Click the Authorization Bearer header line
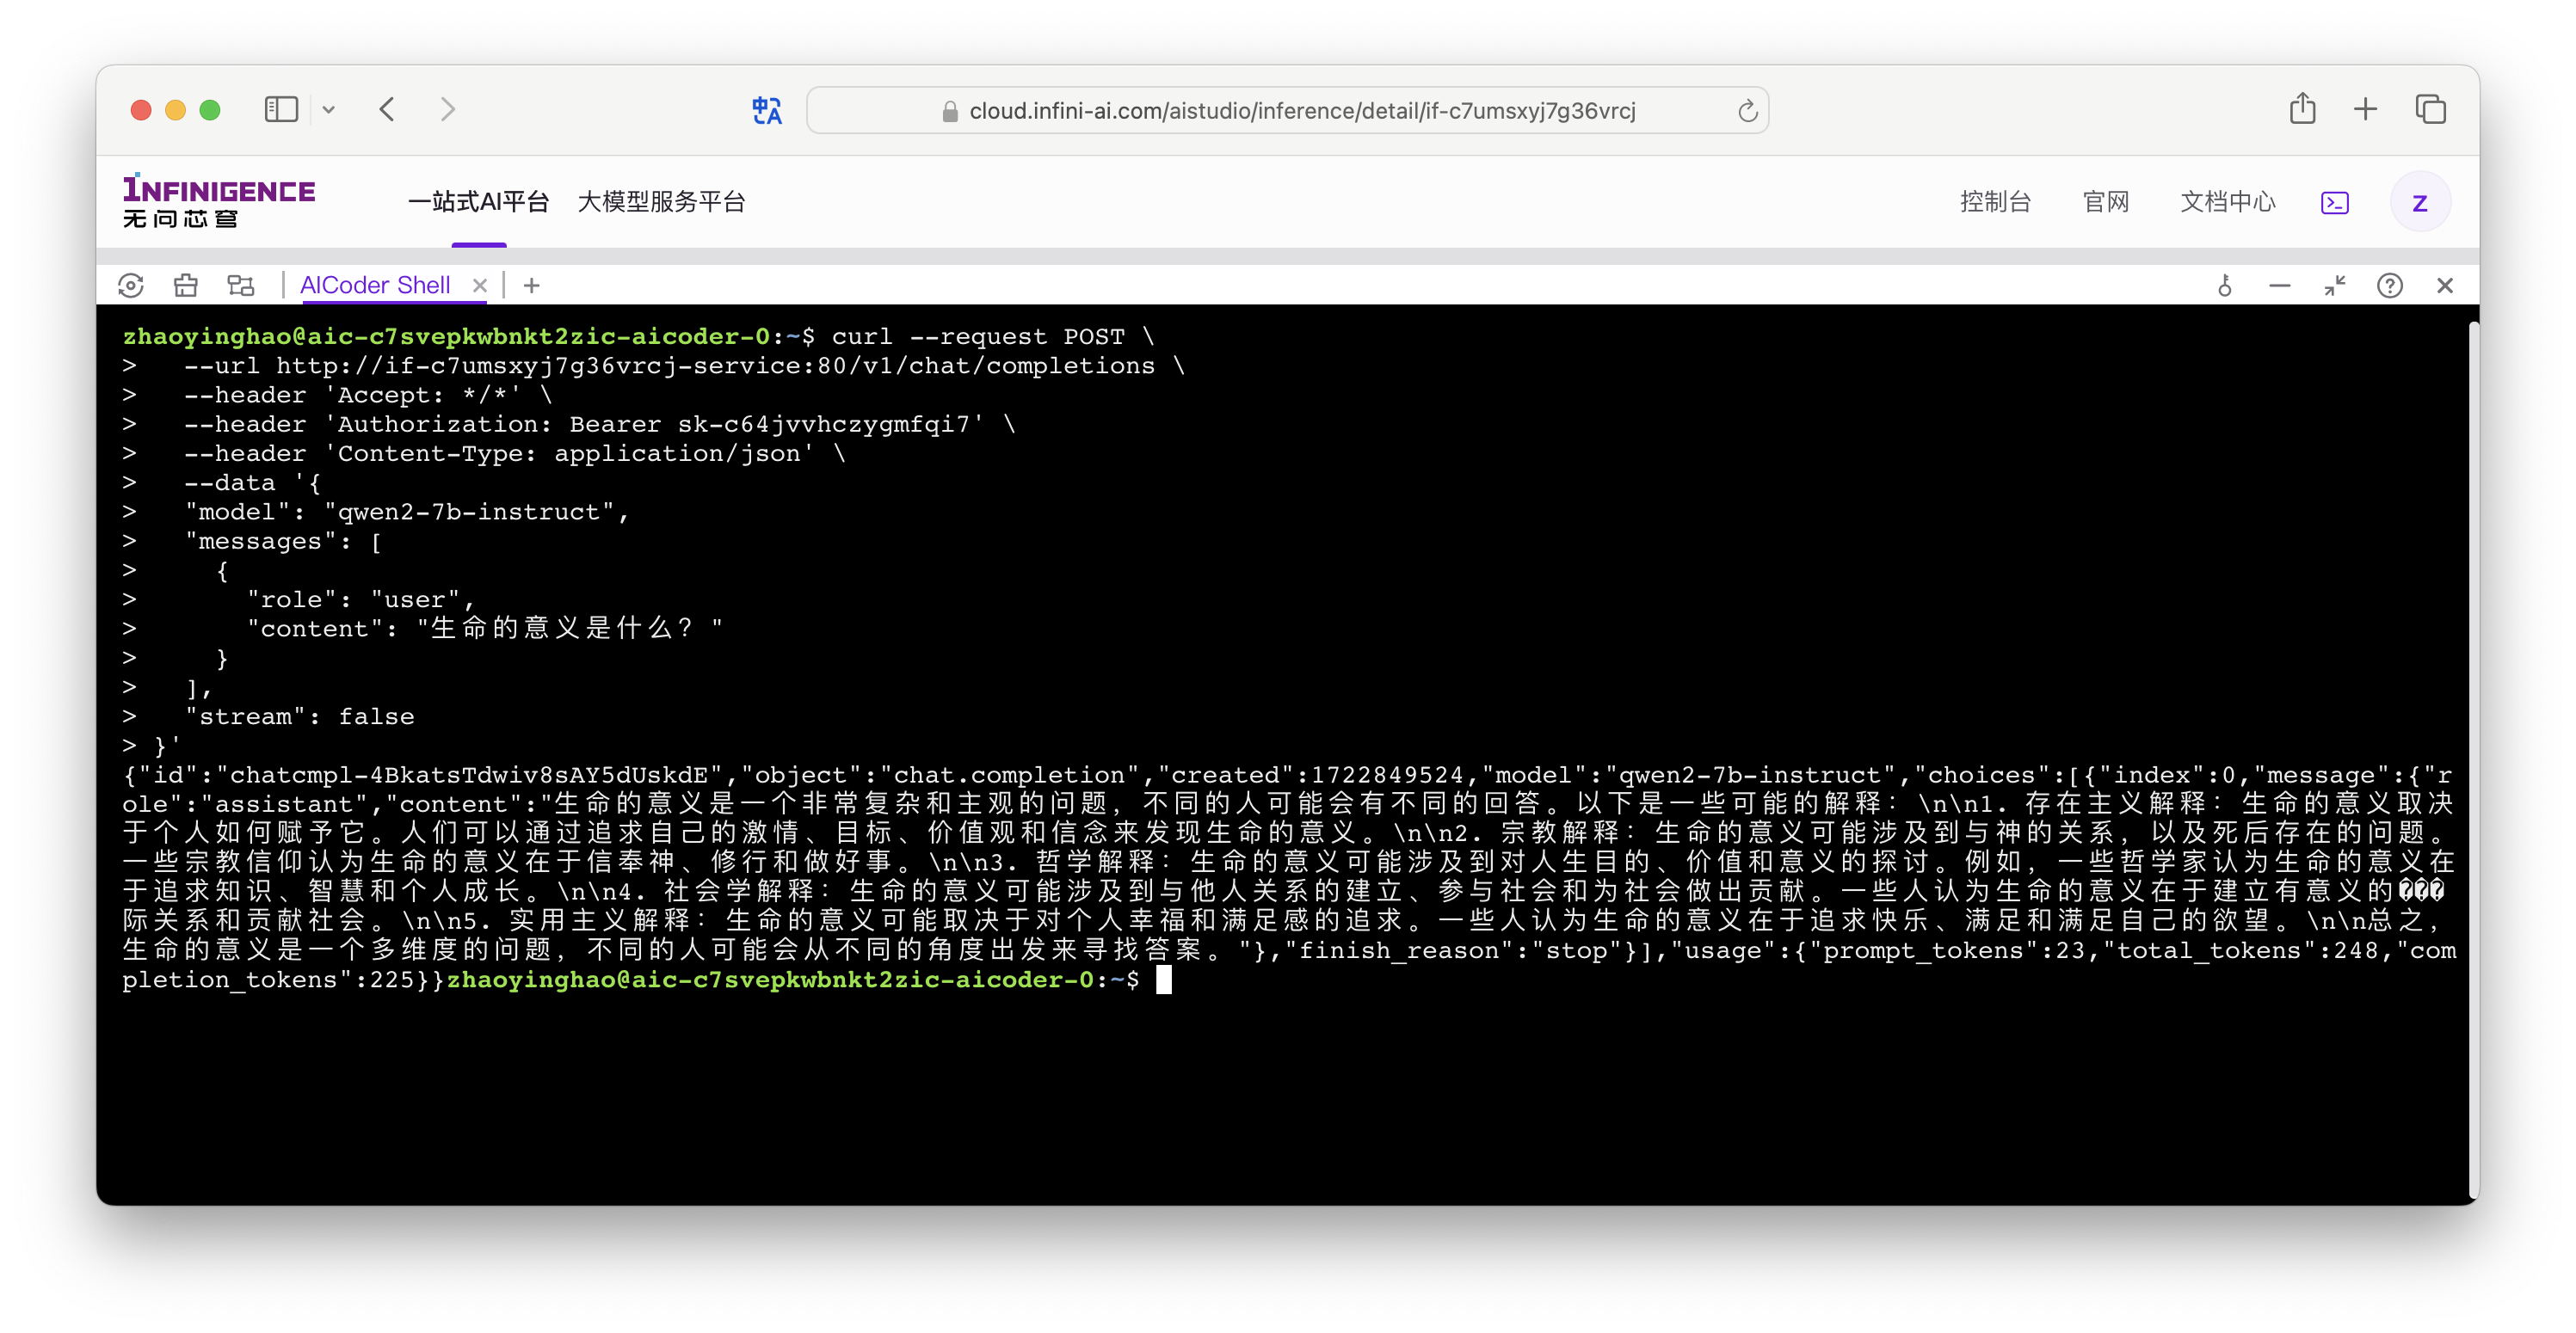 (599, 424)
